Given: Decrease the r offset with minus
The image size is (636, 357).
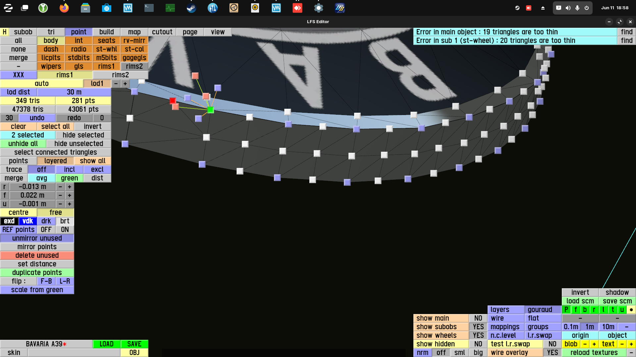Looking at the screenshot, I should (60, 186).
